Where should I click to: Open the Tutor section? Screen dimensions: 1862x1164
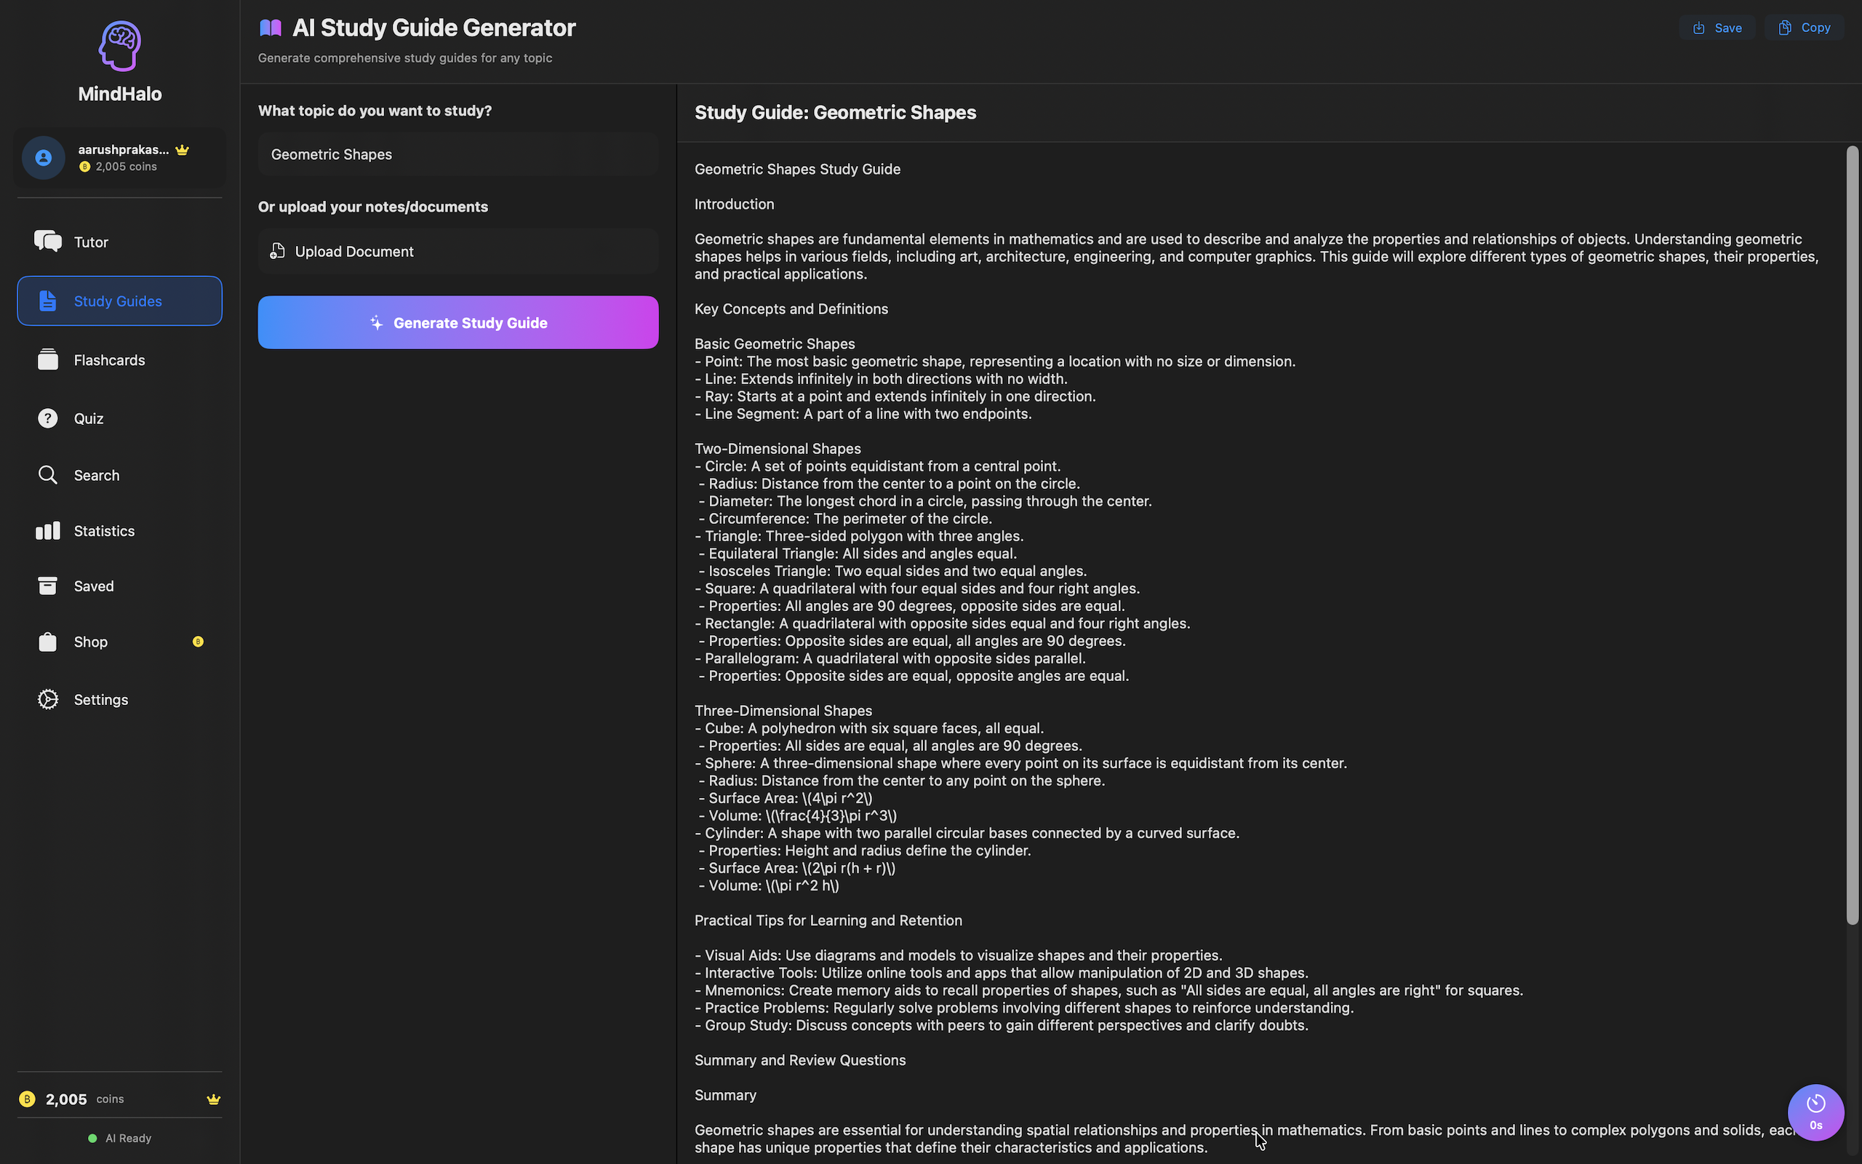[x=91, y=241]
